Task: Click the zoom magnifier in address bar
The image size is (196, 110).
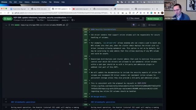Action: click(111, 13)
